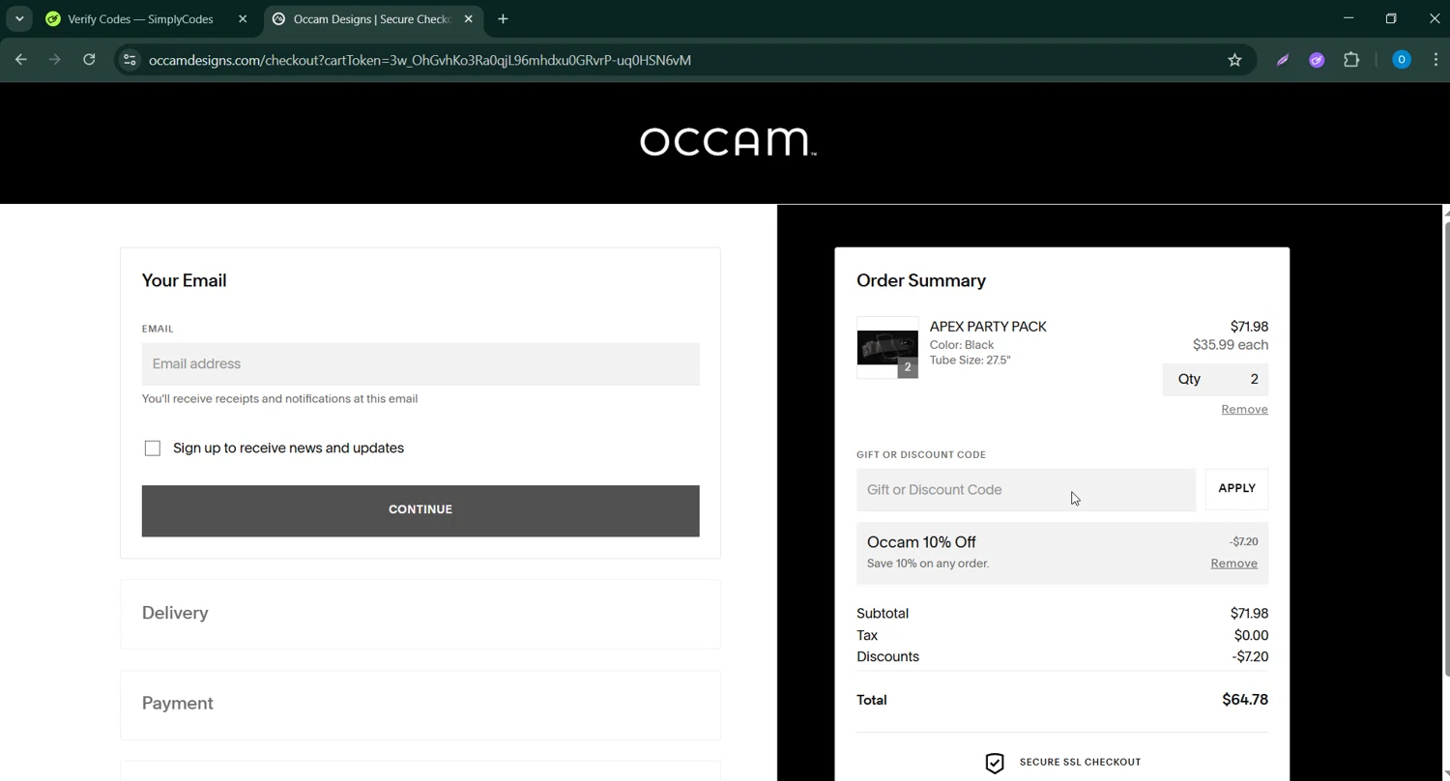Click the Continue button
This screenshot has height=781, width=1450.
(420, 510)
